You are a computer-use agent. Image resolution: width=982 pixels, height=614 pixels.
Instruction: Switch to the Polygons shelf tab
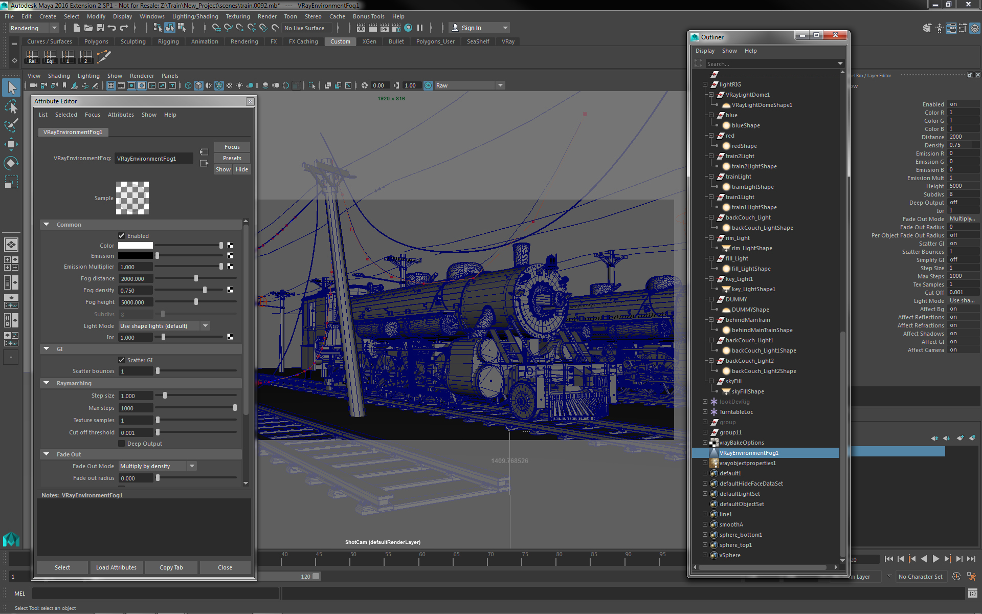pyautogui.click(x=96, y=41)
